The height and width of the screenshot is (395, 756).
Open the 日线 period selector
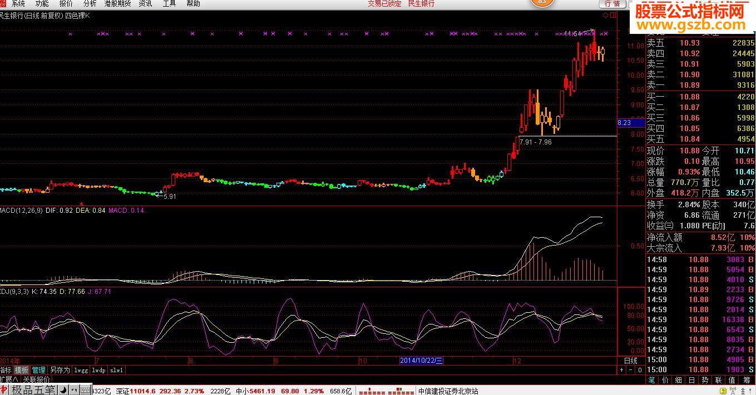pyautogui.click(x=630, y=361)
